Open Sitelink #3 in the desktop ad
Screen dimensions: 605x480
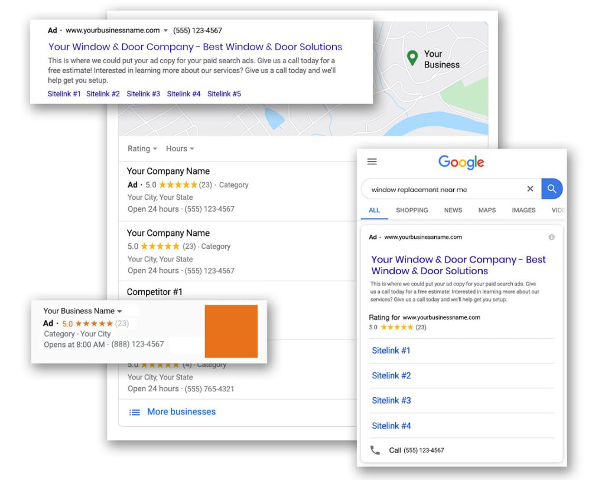(143, 94)
